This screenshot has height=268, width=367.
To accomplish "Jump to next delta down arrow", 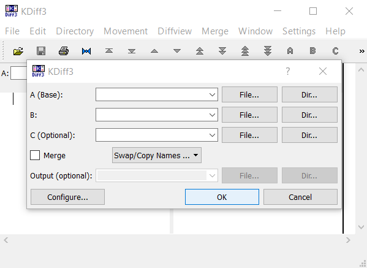I will [177, 51].
